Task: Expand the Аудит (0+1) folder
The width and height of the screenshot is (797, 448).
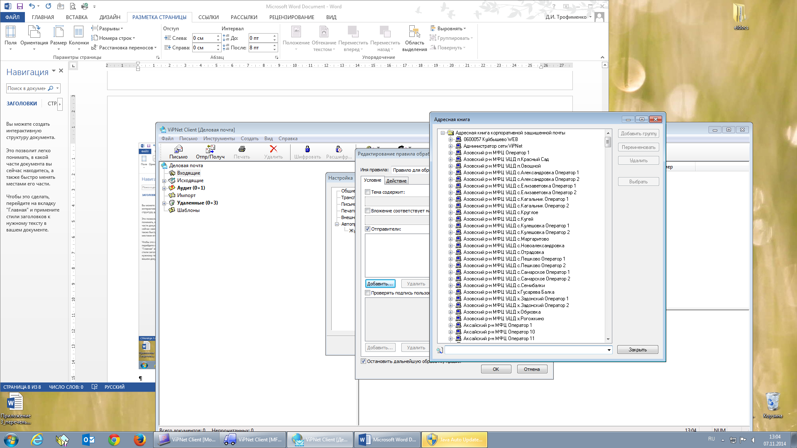Action: [164, 188]
